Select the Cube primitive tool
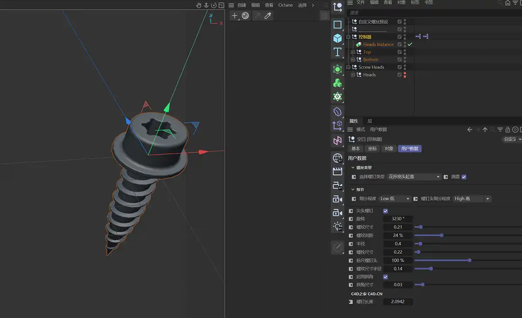This screenshot has width=522, height=318. (x=338, y=38)
